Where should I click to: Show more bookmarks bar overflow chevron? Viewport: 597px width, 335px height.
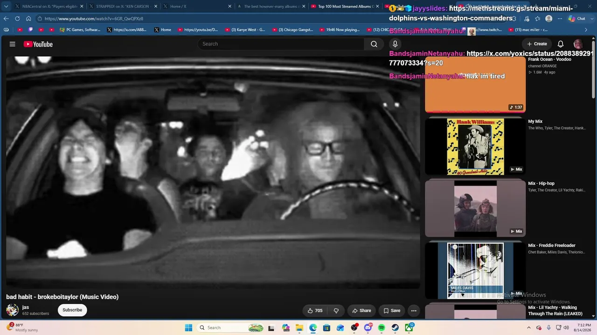point(586,30)
